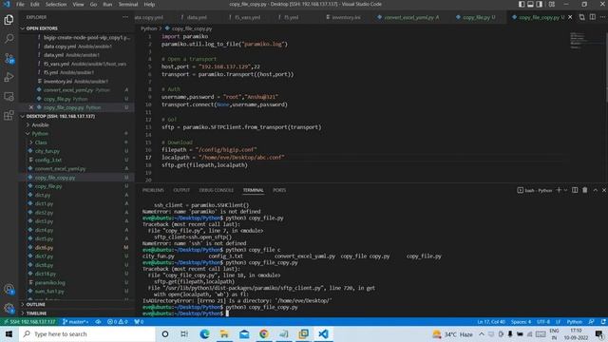Switch to the Output panel tab
Viewport: 608px width, 342px height.
[x=181, y=190]
